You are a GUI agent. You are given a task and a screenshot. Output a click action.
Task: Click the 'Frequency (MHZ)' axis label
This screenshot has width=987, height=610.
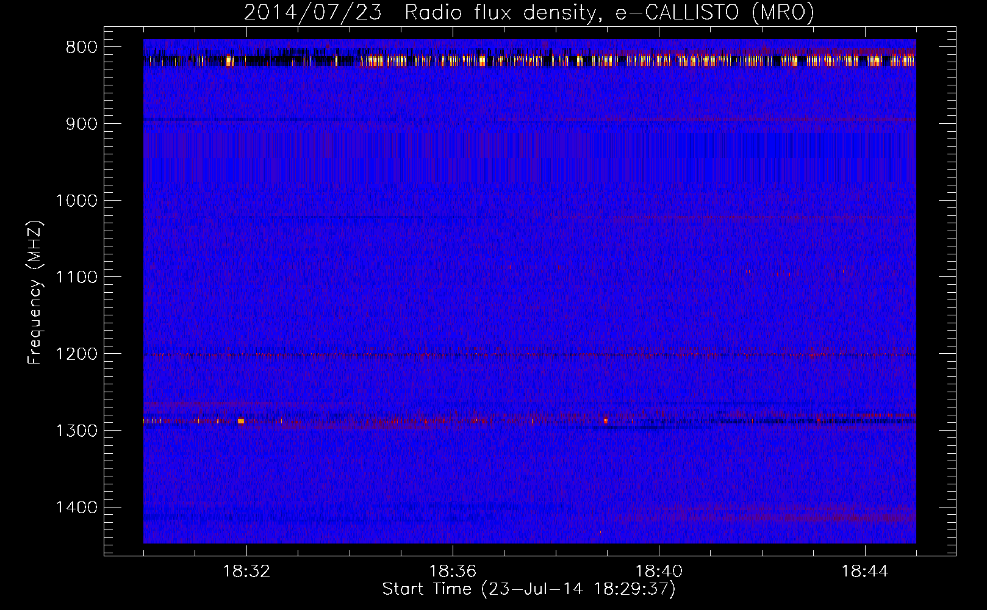[35, 292]
